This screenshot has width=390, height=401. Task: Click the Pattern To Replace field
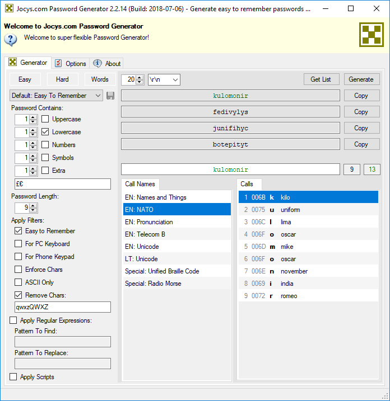click(63, 364)
